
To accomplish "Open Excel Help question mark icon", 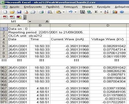I will click(x=122, y=12).
